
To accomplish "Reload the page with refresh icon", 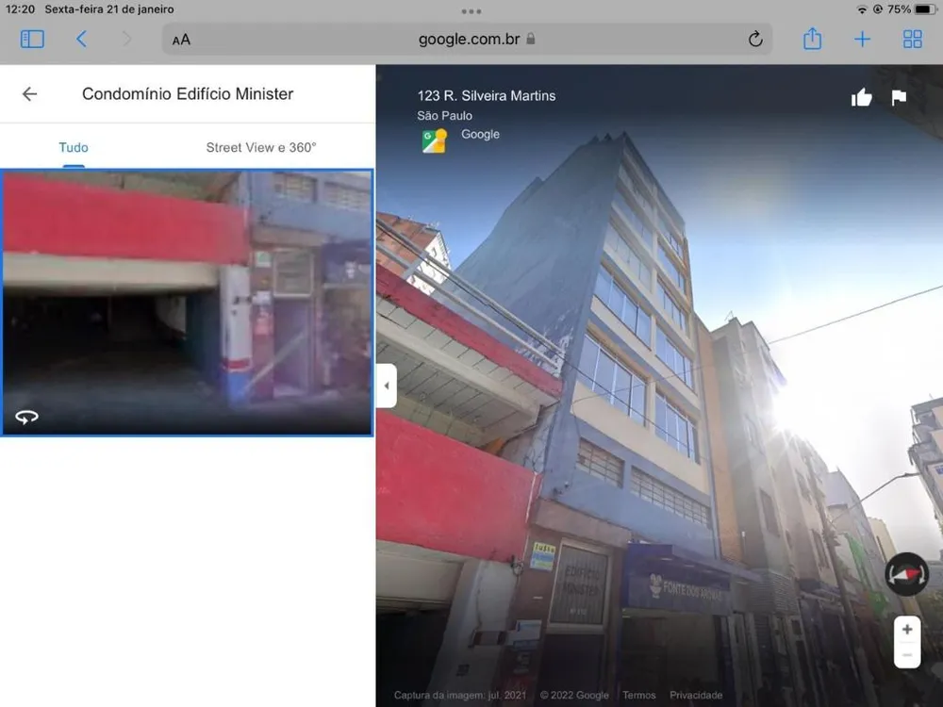I will [x=755, y=40].
